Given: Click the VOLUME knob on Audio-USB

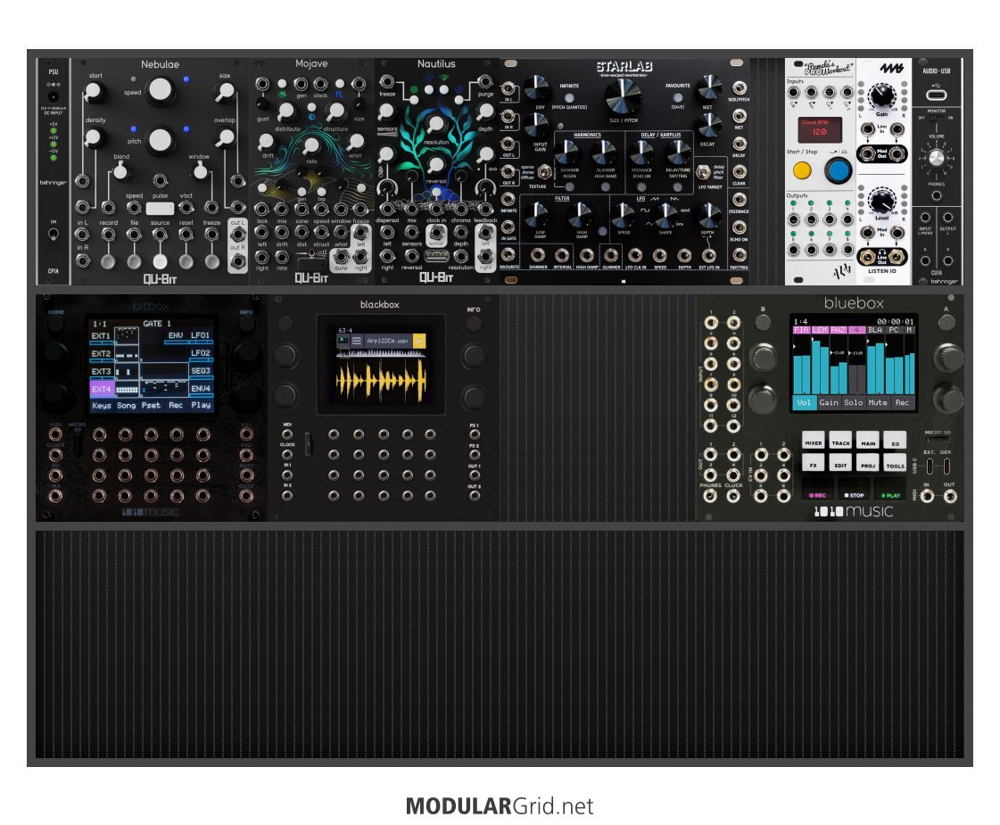Looking at the screenshot, I should pos(937,158).
